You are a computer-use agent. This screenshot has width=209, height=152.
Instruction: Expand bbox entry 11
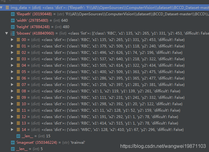click(12, 110)
